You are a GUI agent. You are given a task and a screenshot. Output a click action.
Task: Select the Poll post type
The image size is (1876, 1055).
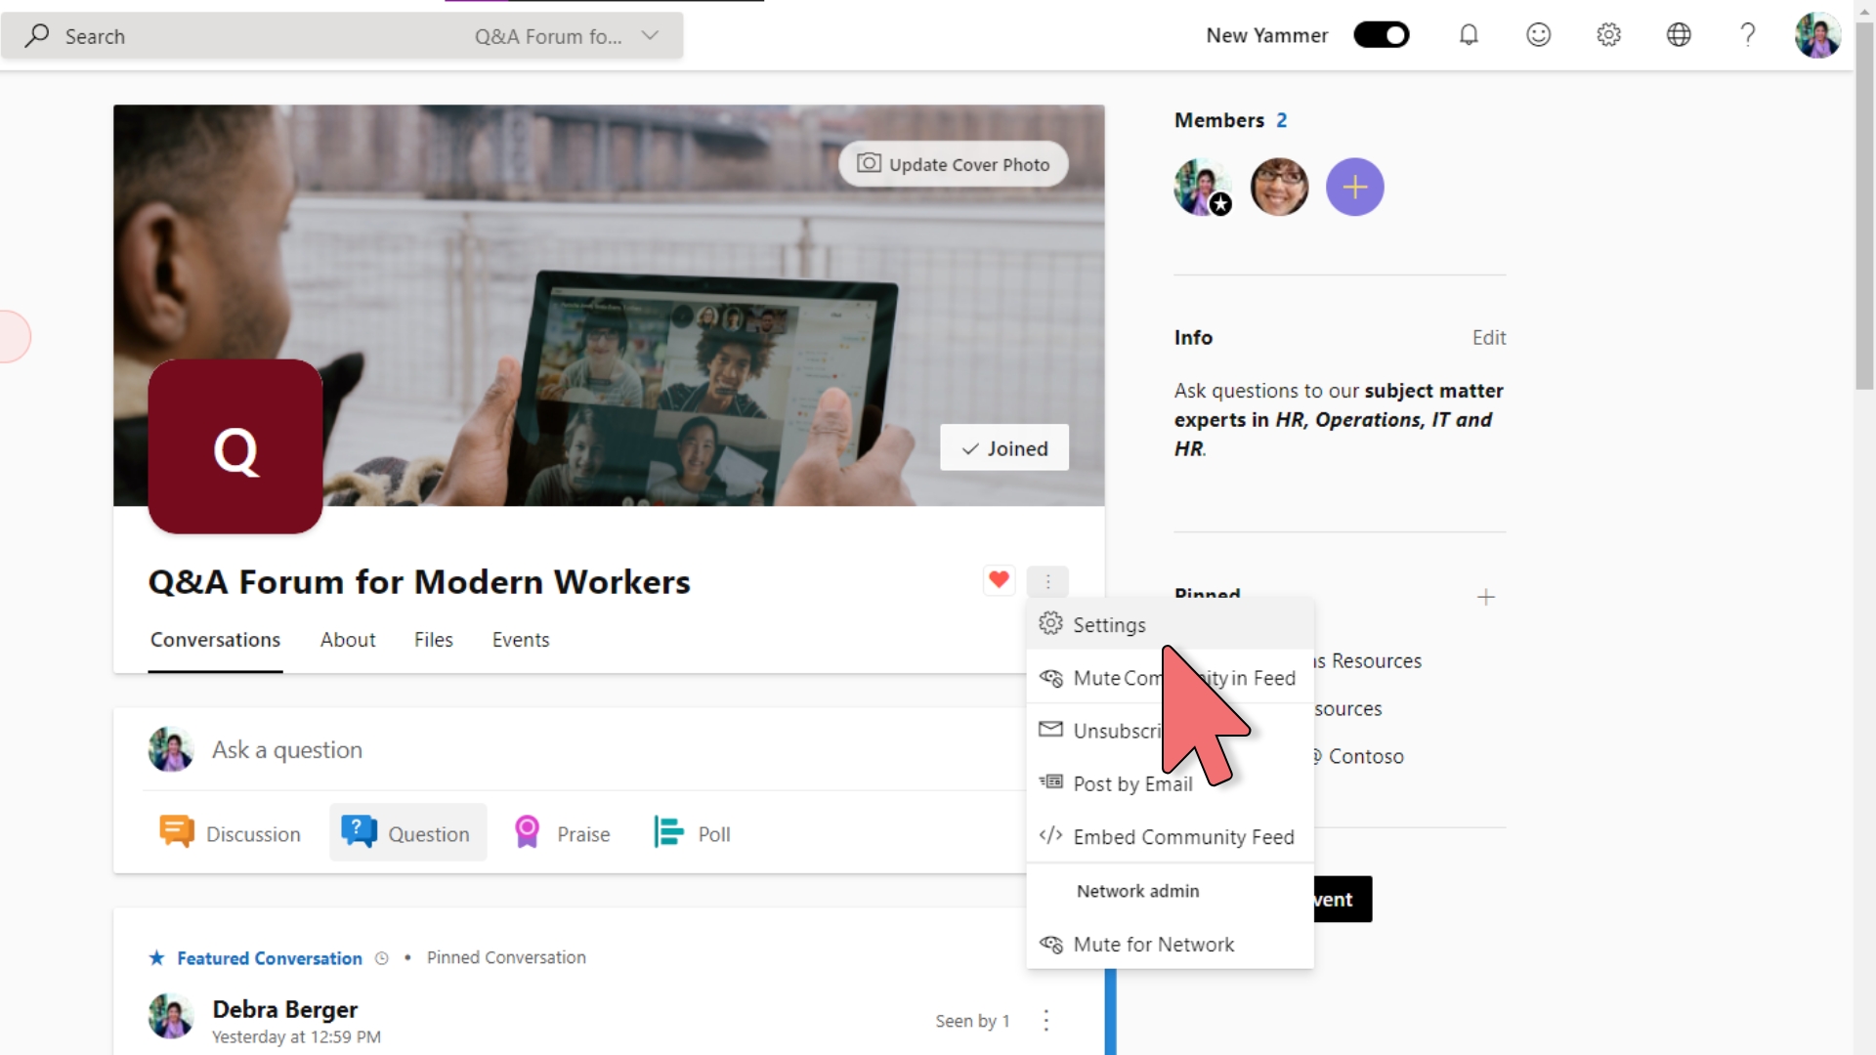[693, 832]
